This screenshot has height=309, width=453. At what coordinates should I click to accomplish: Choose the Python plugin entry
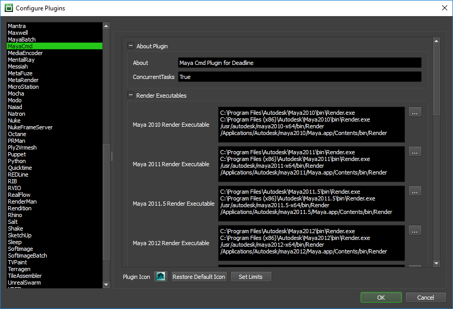[17, 161]
